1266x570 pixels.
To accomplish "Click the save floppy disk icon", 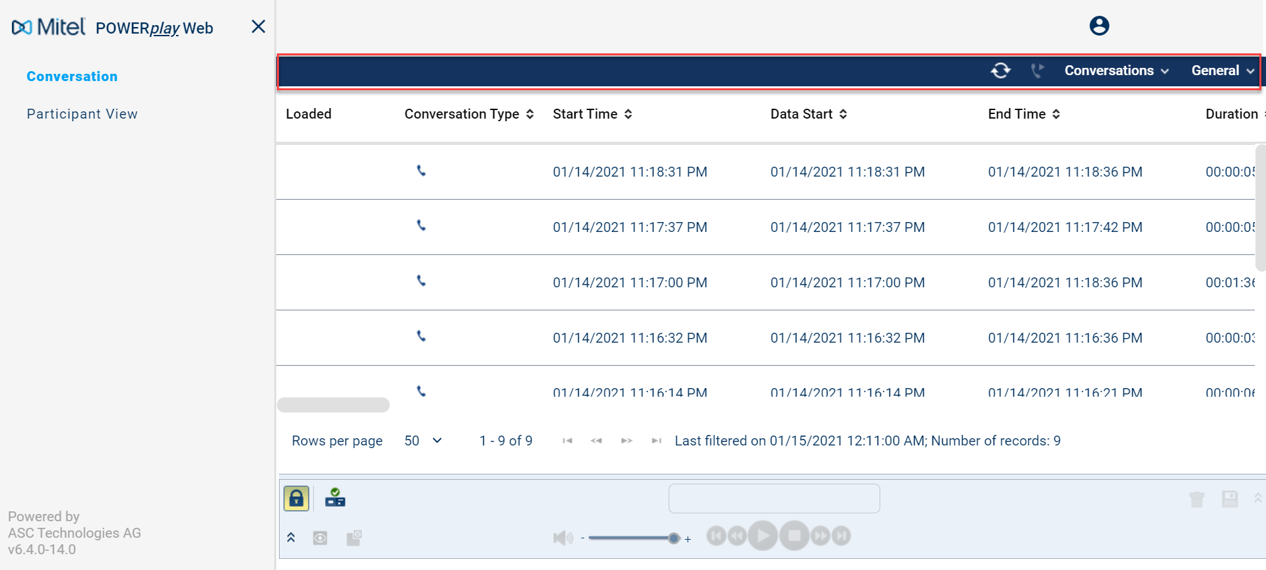I will (x=1230, y=499).
